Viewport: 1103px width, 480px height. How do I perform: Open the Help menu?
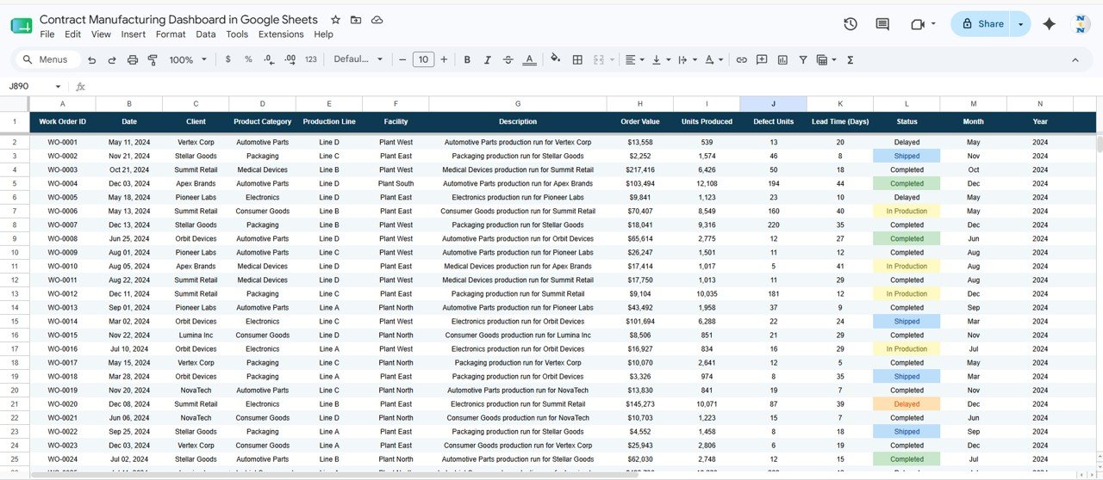pos(323,34)
